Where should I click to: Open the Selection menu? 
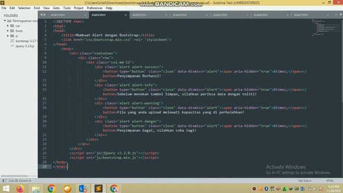[24, 8]
